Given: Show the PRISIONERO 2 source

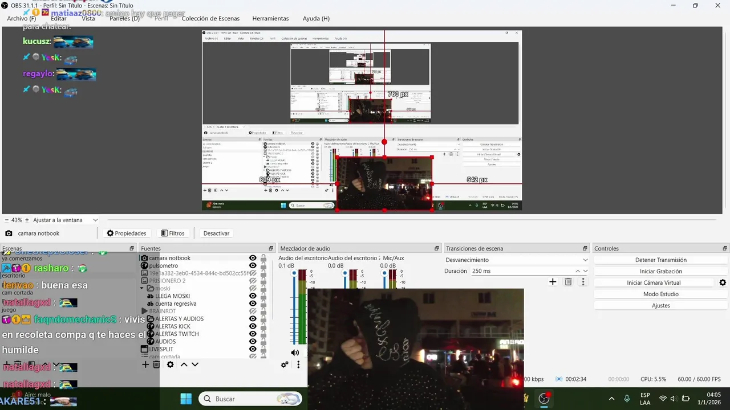Looking at the screenshot, I should pyautogui.click(x=253, y=281).
